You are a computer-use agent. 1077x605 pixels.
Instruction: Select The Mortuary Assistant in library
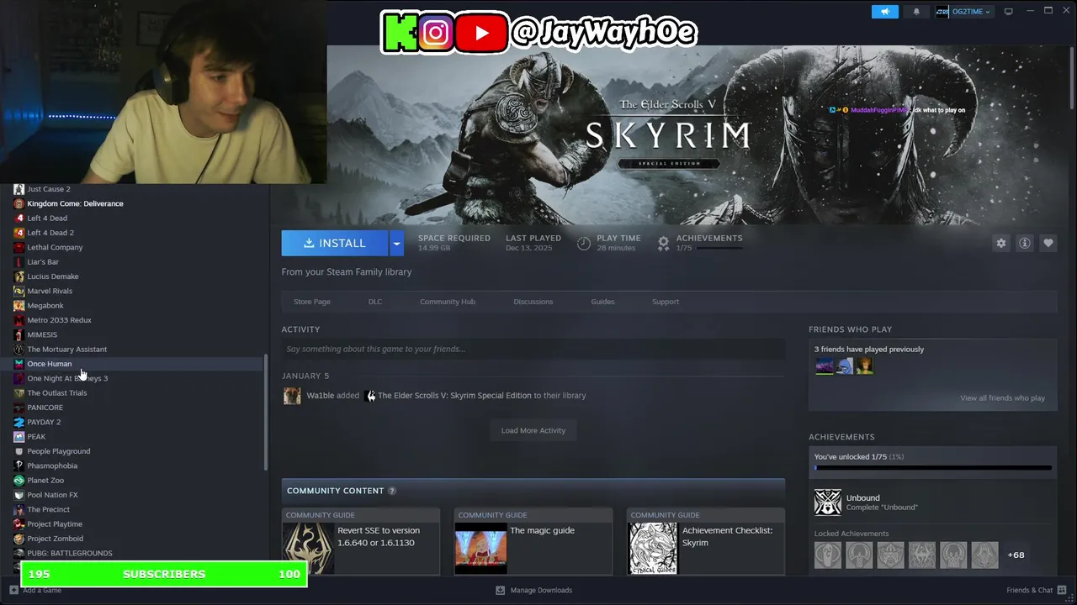coord(67,350)
